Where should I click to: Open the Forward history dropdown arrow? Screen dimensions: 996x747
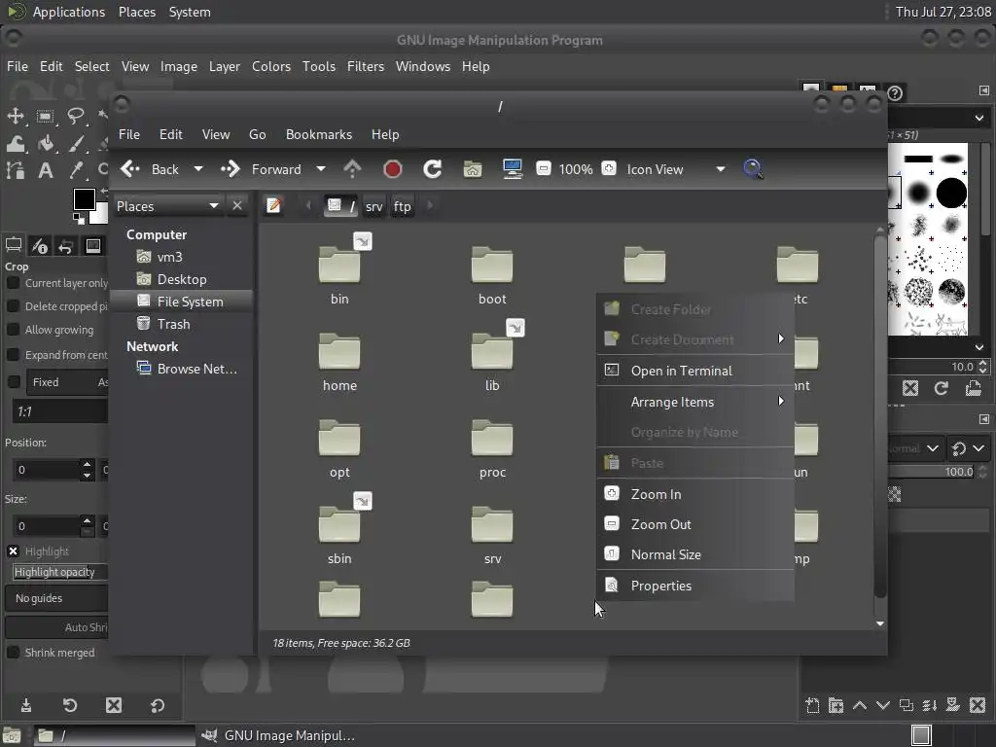(321, 169)
